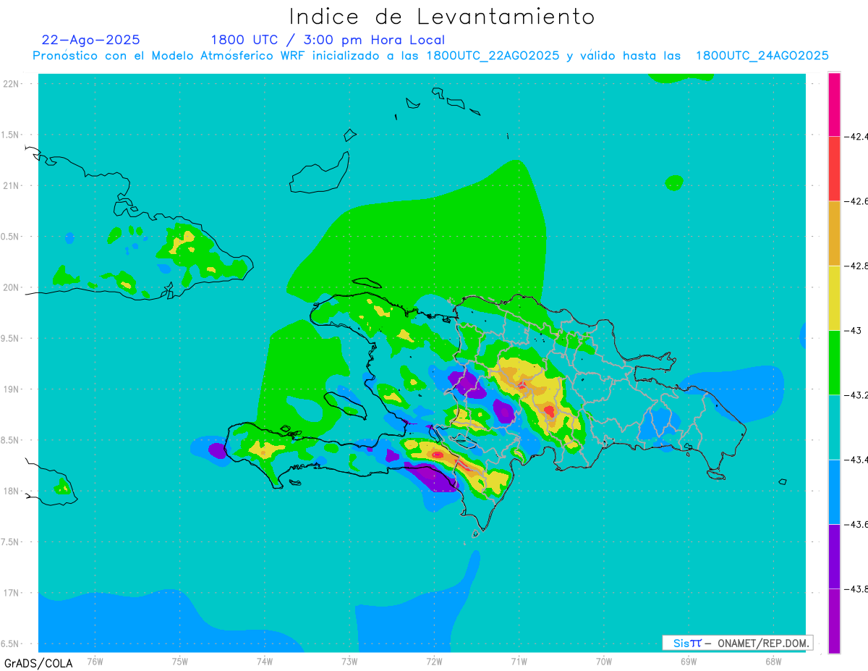Select legend value "-43.2"
The width and height of the screenshot is (868, 671).
pyautogui.click(x=856, y=395)
